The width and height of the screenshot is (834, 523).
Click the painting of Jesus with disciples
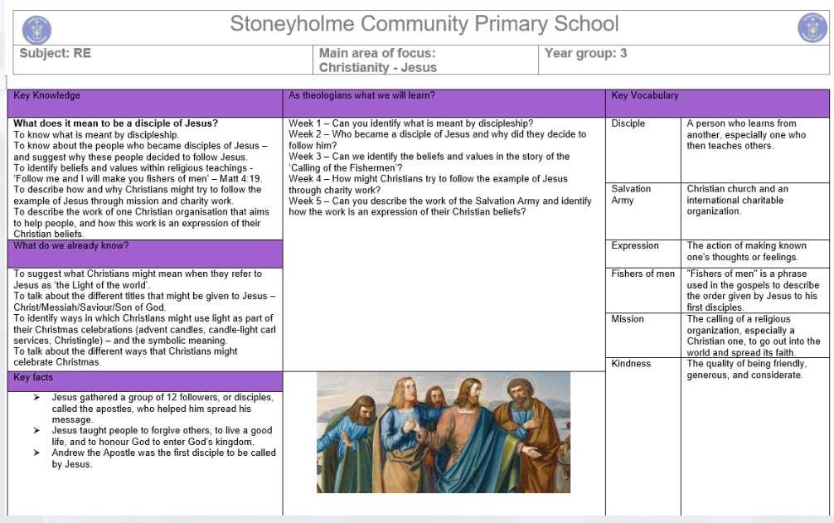pos(444,432)
